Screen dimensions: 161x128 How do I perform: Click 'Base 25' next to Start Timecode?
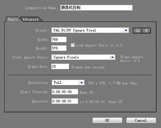point(86,92)
